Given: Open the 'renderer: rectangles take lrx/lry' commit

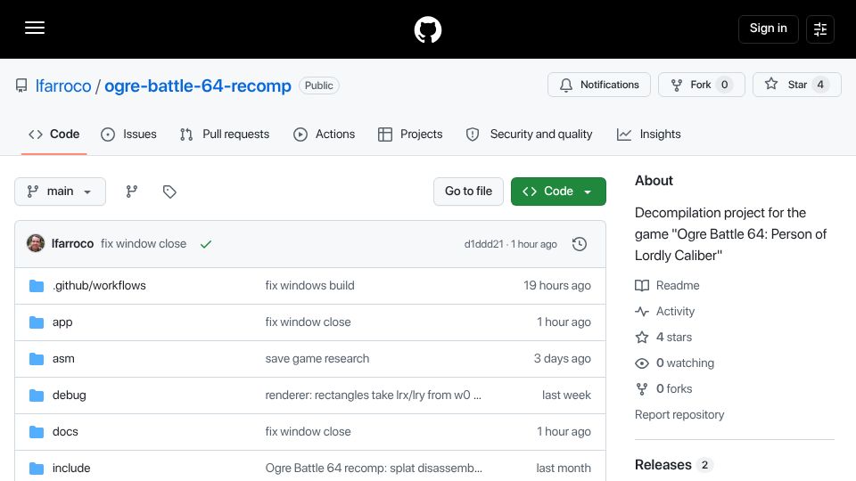Looking at the screenshot, I should (x=373, y=395).
